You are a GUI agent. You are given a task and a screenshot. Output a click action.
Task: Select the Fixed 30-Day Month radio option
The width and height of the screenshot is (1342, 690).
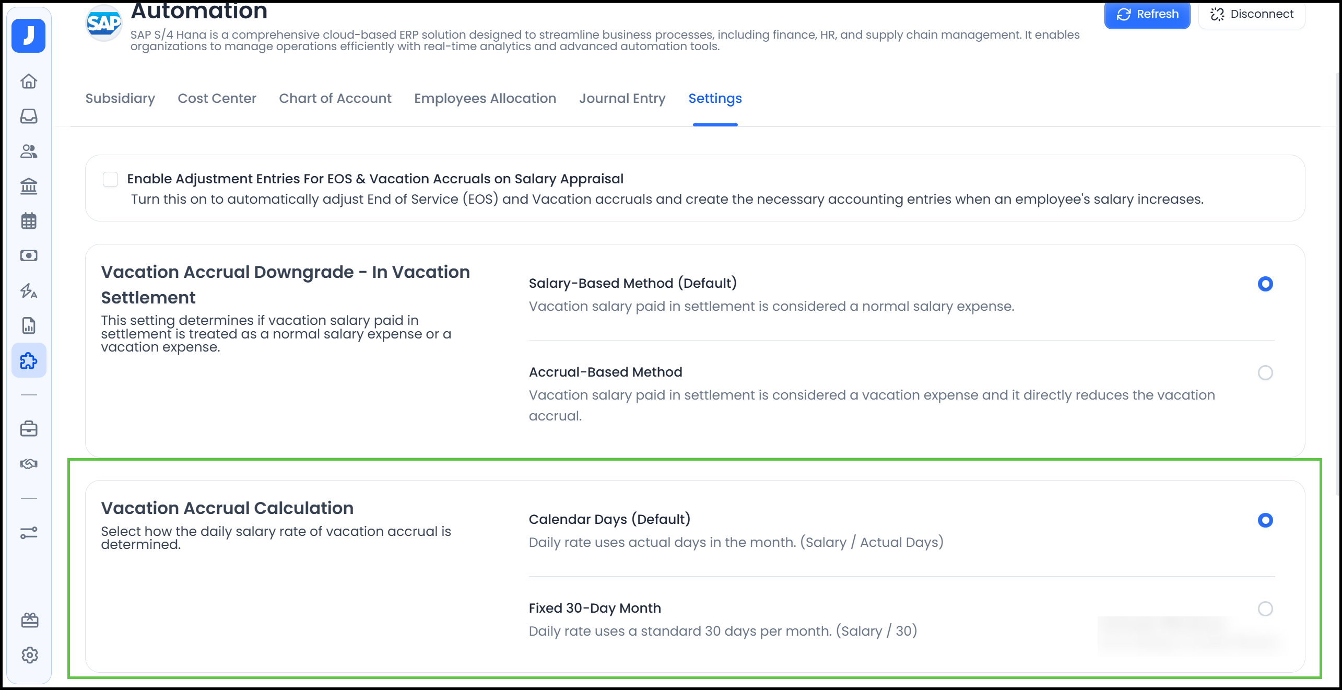coord(1265,609)
